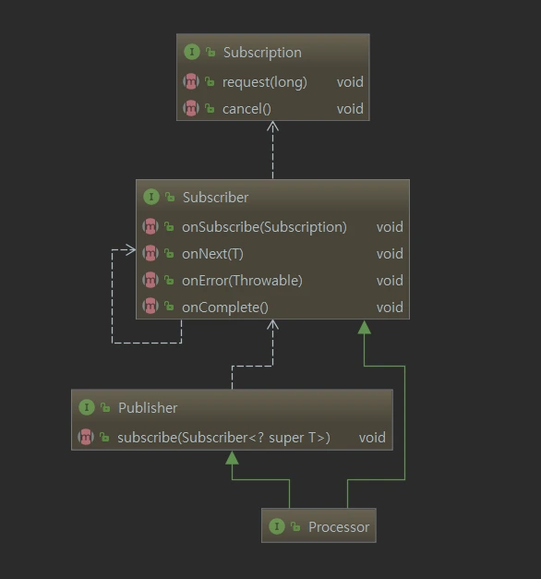
Task: Click the Publisher interface icon
Action: click(x=87, y=407)
